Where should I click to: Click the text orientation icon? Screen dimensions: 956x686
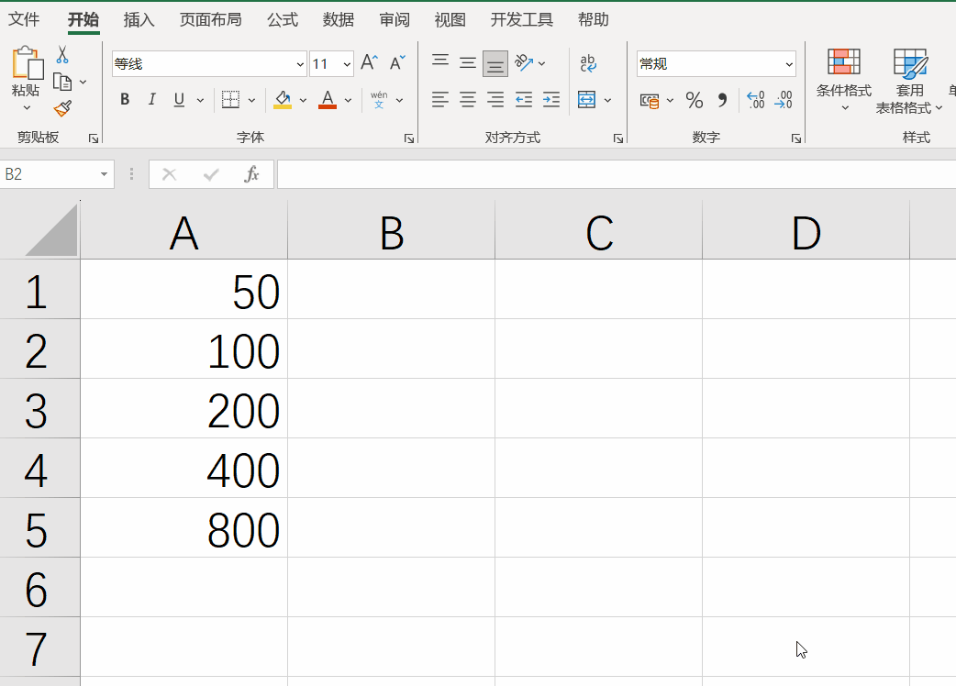coord(524,62)
